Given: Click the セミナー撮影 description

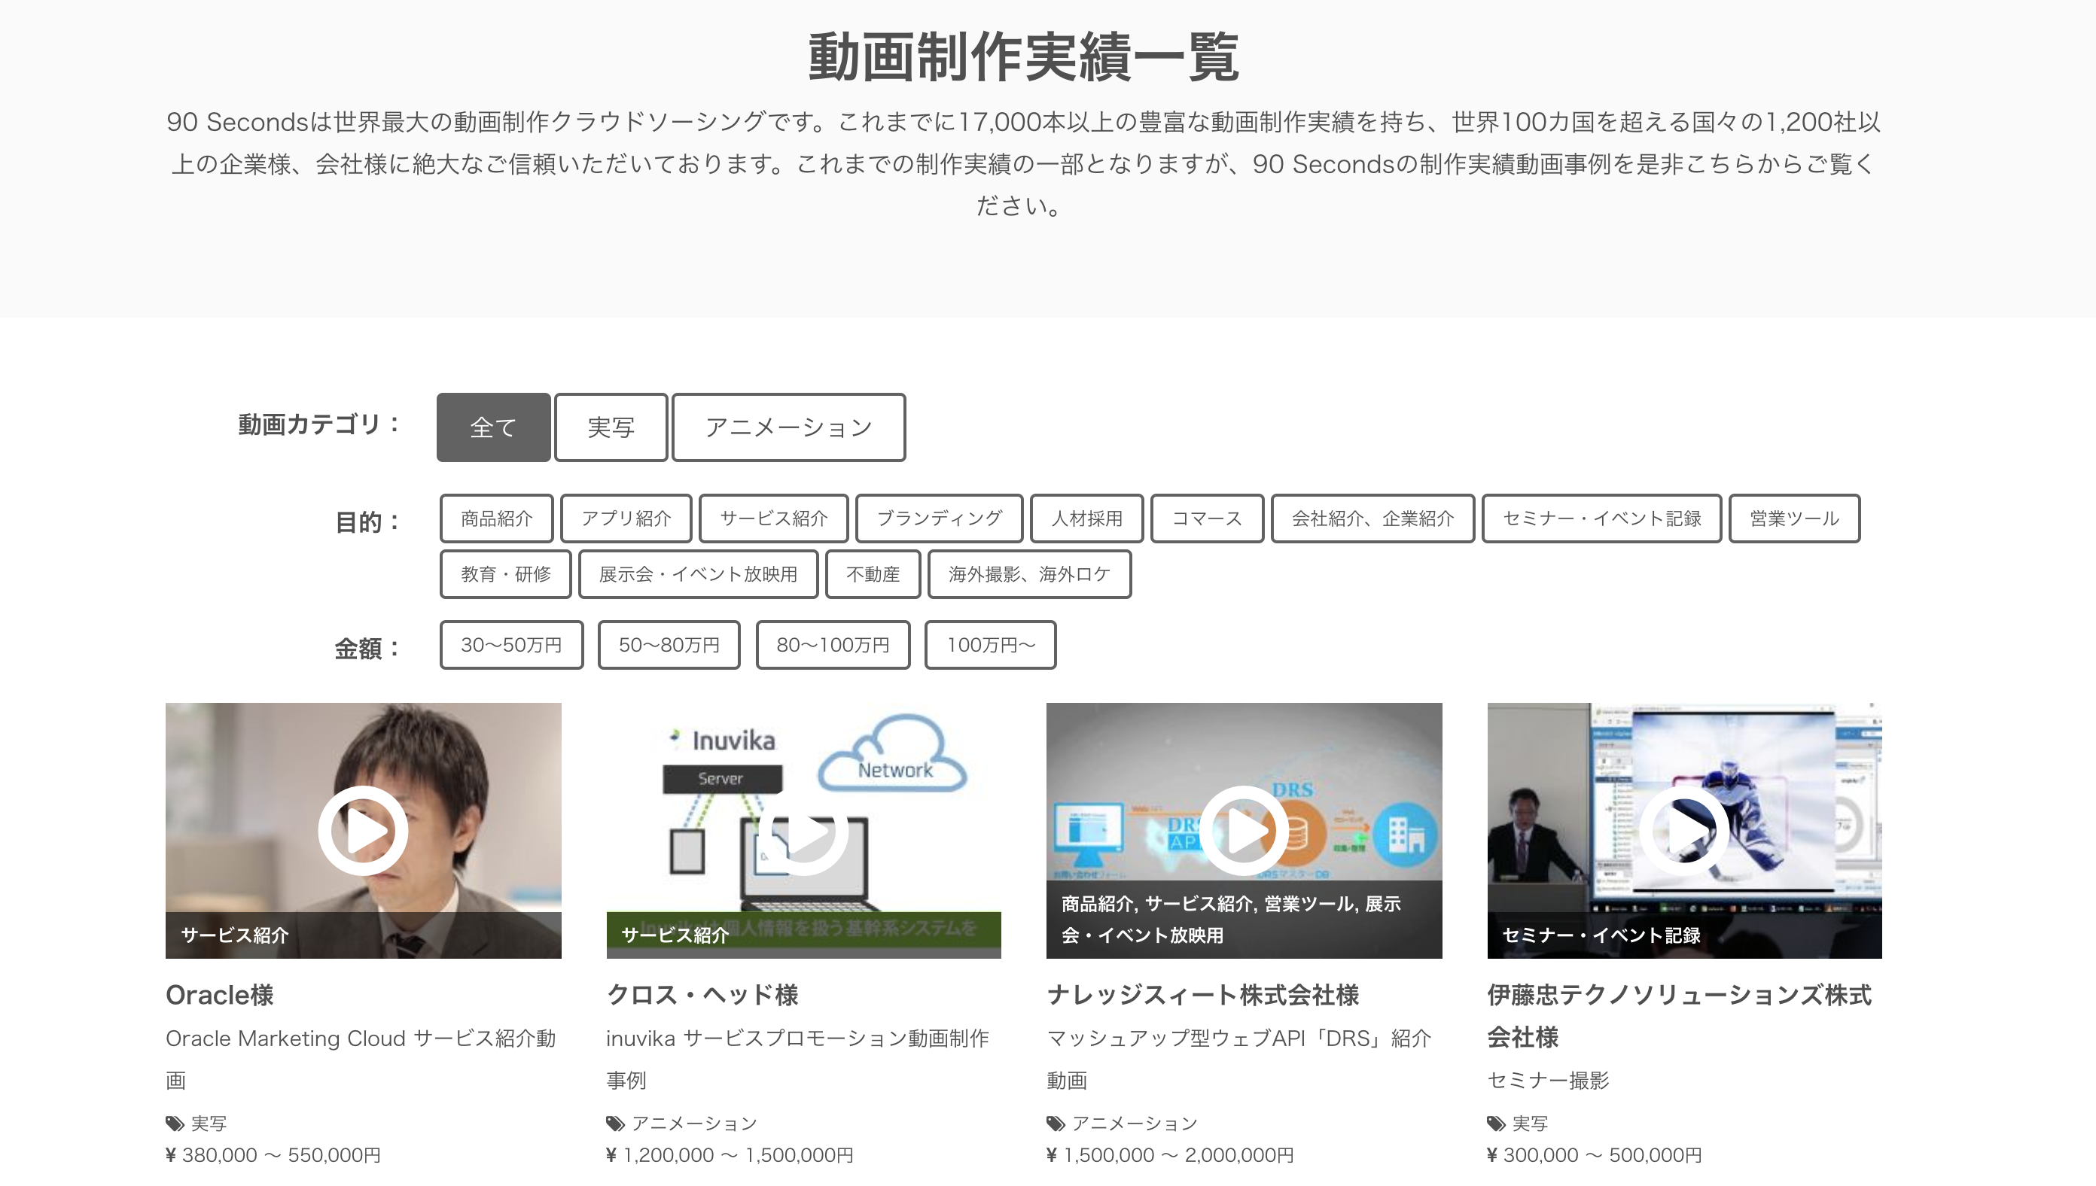Looking at the screenshot, I should click(1549, 1080).
